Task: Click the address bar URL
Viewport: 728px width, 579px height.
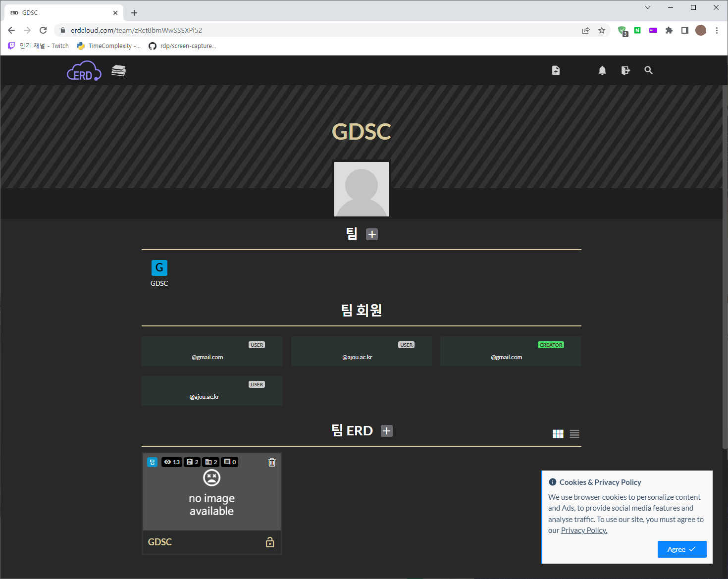Action: point(136,30)
